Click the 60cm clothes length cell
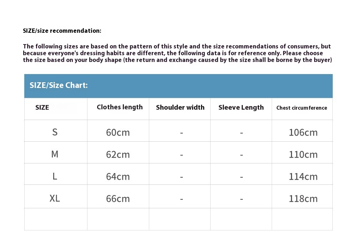 (118, 132)
